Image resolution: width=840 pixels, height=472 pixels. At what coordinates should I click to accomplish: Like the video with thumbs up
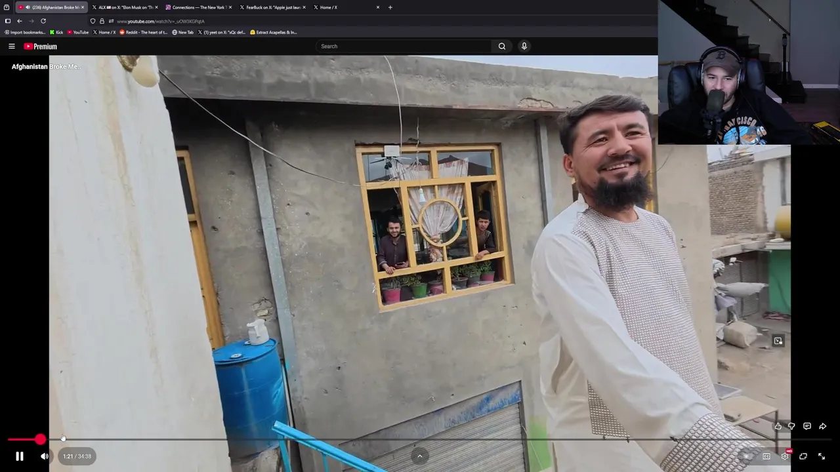pyautogui.click(x=778, y=426)
